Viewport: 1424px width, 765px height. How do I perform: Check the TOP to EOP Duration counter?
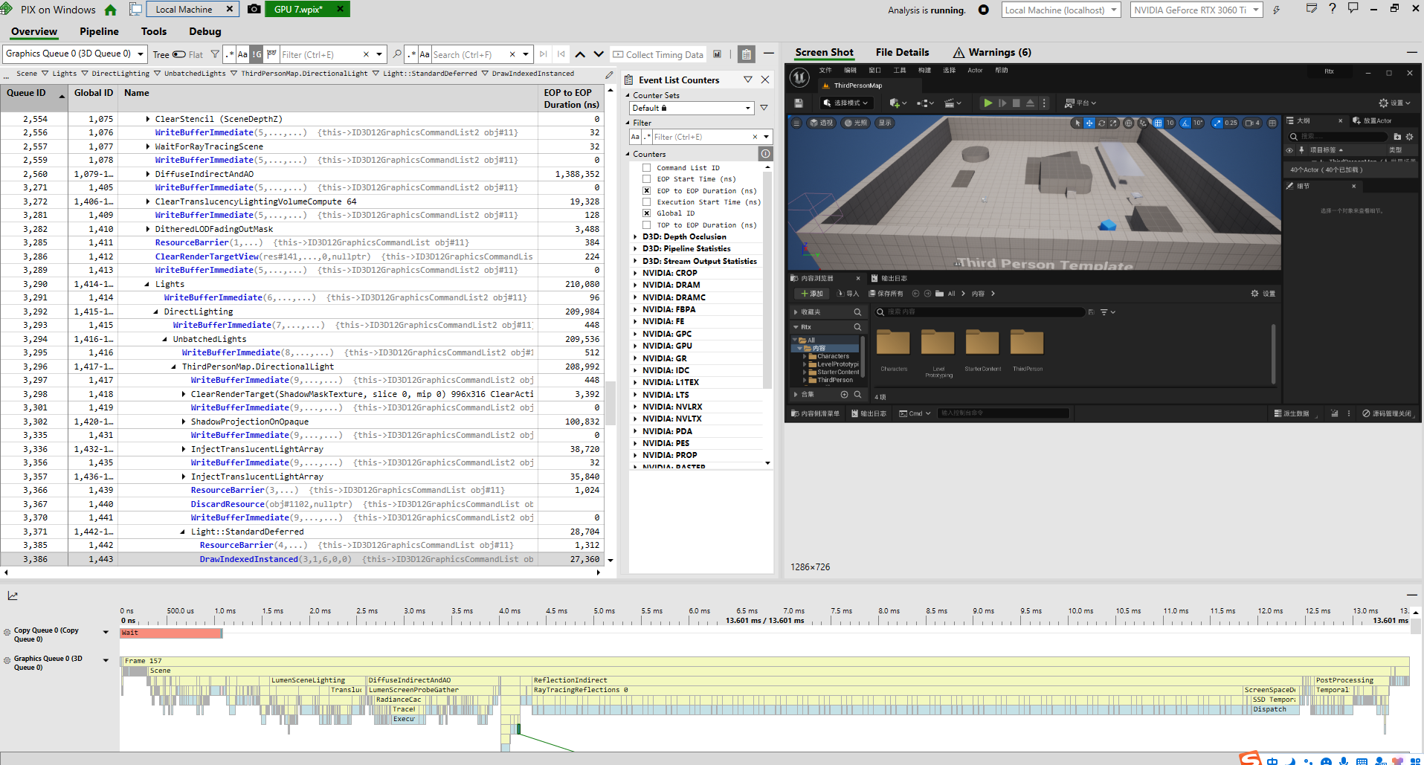[x=647, y=225]
